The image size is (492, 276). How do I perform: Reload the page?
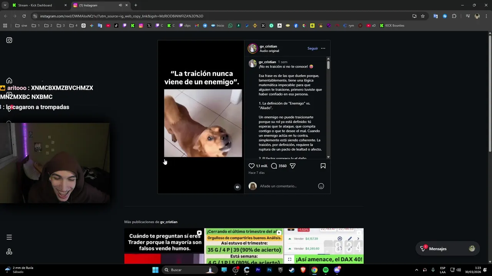click(24, 16)
